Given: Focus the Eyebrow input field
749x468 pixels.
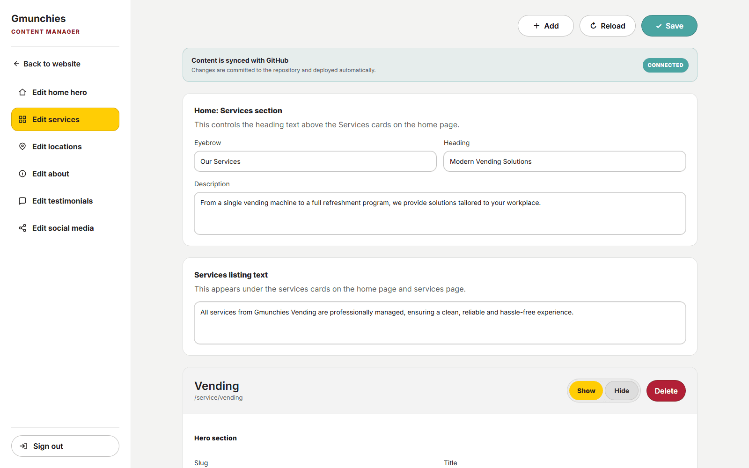Looking at the screenshot, I should (x=315, y=161).
